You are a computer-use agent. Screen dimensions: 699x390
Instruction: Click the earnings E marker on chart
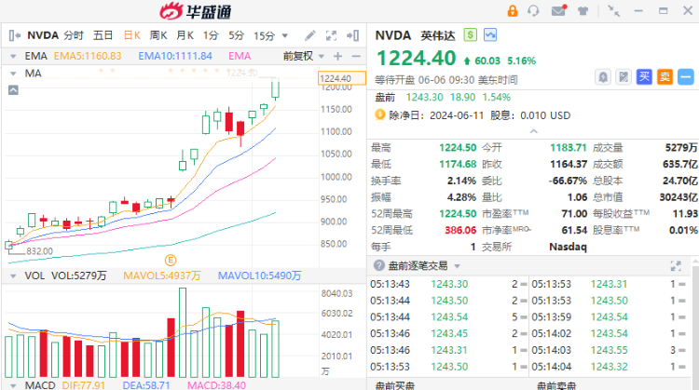point(171,260)
